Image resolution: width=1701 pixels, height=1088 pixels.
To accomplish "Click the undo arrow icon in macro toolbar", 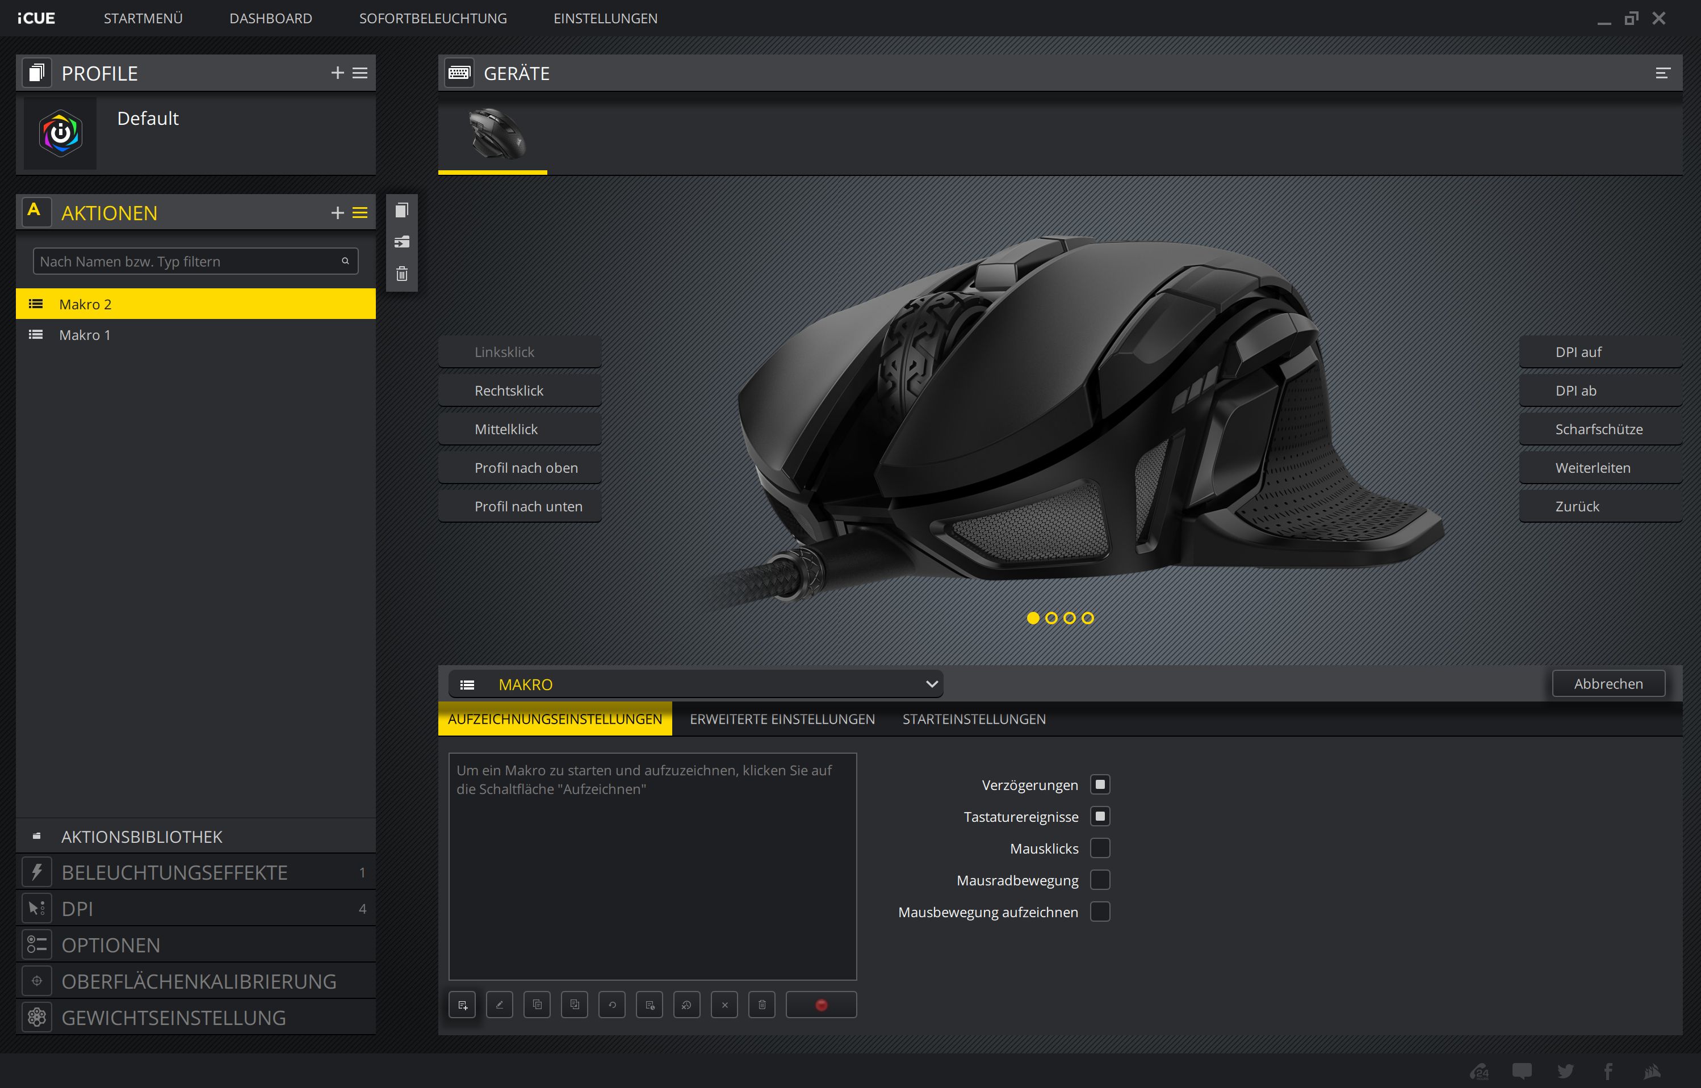I will (612, 1005).
